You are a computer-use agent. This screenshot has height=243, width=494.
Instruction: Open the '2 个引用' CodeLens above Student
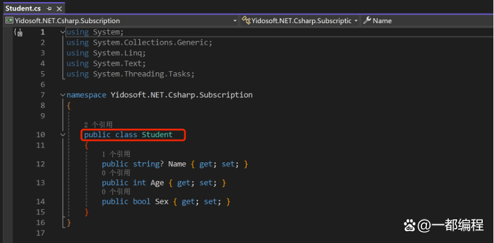tap(98, 125)
